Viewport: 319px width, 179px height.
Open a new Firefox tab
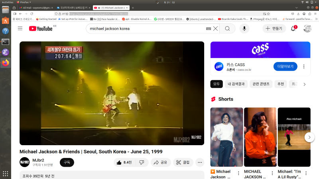(133, 8)
